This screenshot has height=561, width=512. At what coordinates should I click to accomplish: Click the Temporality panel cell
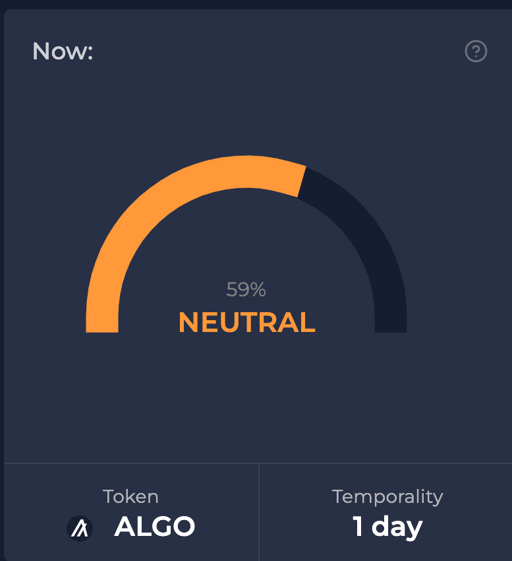pos(385,512)
